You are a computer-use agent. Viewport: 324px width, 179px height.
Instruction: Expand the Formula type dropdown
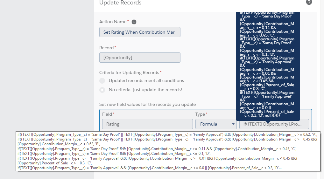point(216,124)
